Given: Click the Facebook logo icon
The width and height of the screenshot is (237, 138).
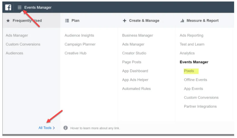Looking at the screenshot, I should [x=8, y=7].
